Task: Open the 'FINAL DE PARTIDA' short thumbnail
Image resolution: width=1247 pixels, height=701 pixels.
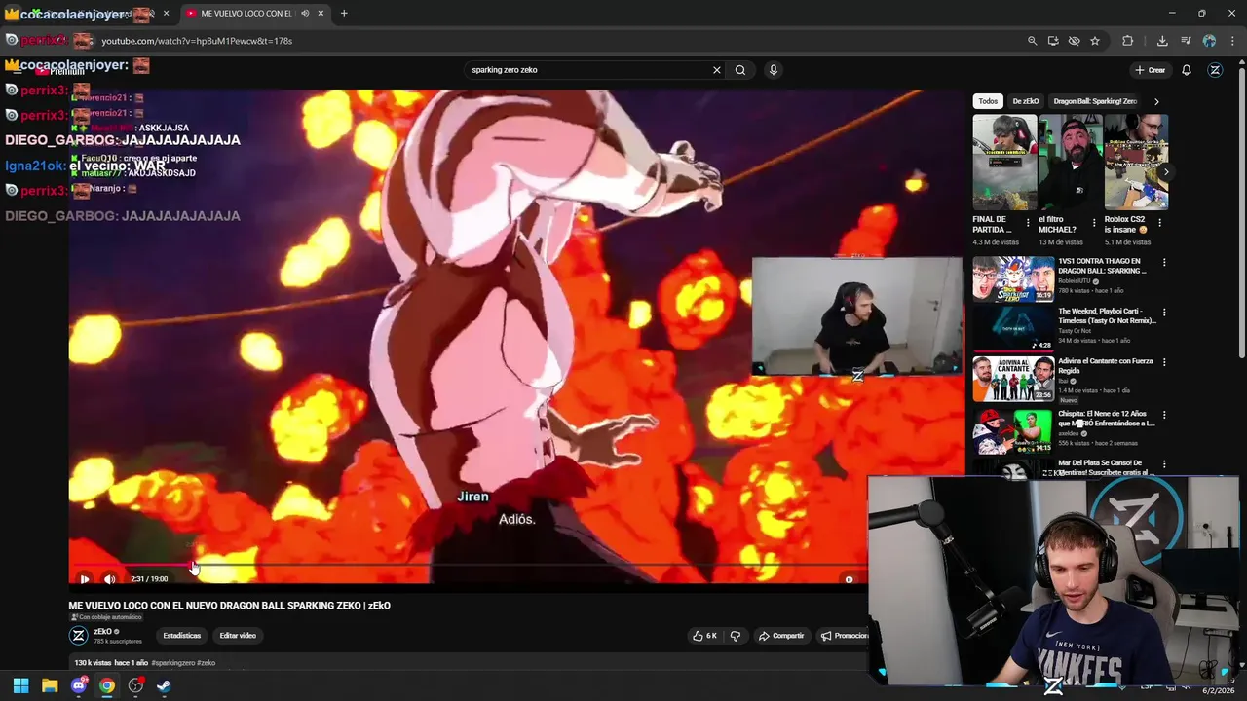Action: (x=1004, y=162)
